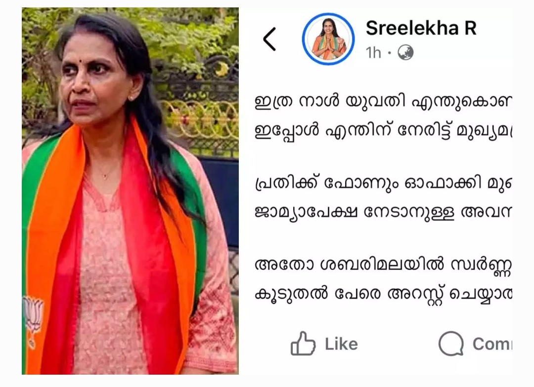Viewport: 534px width, 387px height.
Task: Go back using the left arrow
Action: (x=269, y=39)
